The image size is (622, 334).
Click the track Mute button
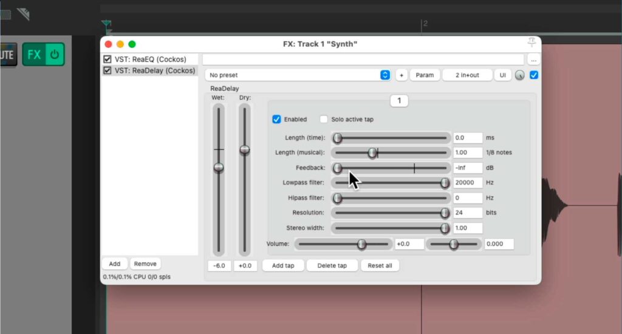(8, 54)
